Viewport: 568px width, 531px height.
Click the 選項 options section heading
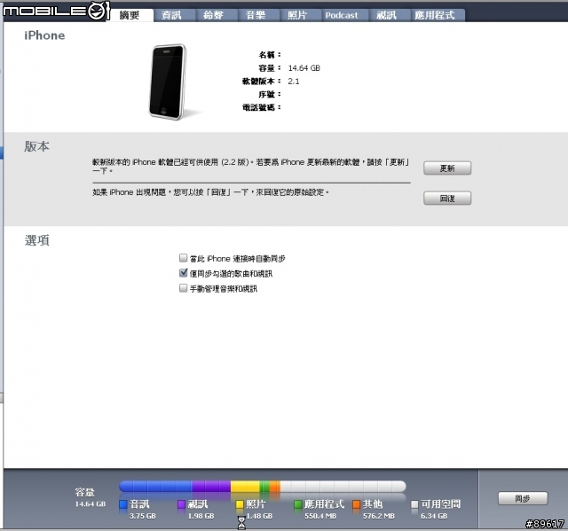tap(36, 240)
